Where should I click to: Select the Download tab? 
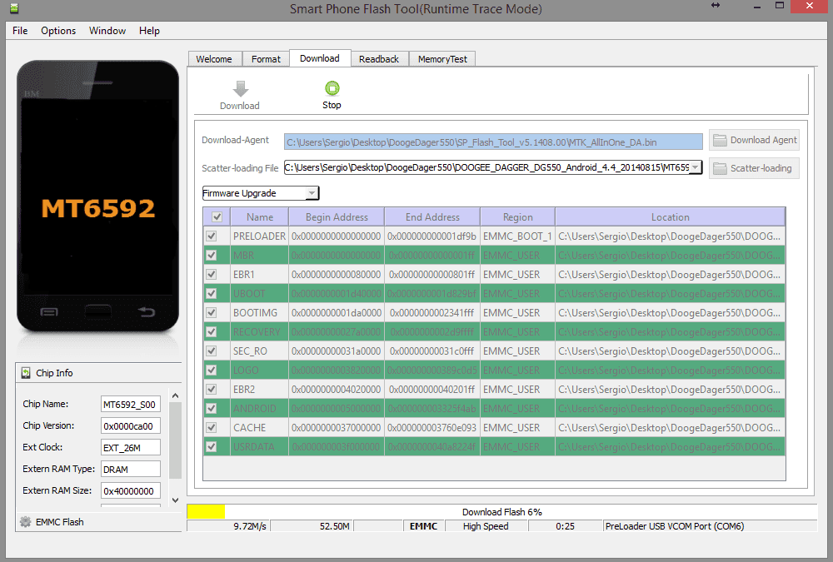click(x=320, y=58)
